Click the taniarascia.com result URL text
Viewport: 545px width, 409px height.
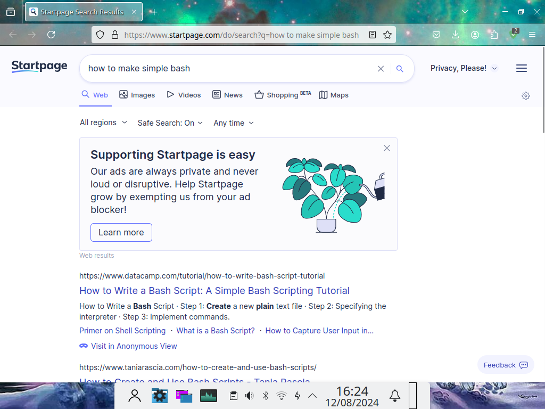pos(198,367)
